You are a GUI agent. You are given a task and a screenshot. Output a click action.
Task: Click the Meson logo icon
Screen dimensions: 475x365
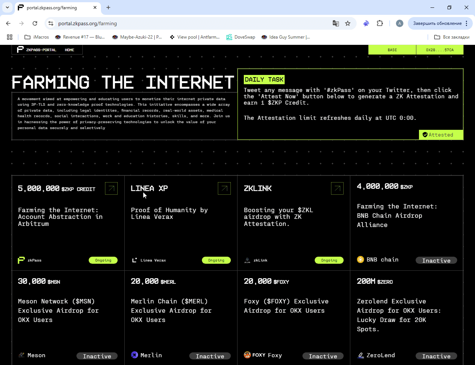click(22, 355)
